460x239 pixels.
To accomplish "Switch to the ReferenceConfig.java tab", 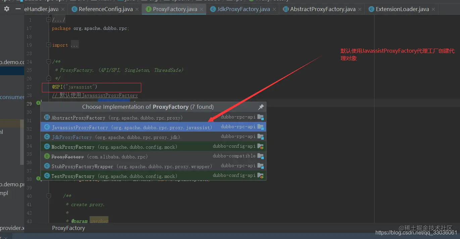I will click(x=105, y=9).
